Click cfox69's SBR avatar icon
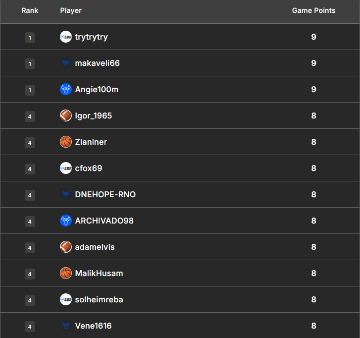This screenshot has width=360, height=338. click(x=66, y=169)
